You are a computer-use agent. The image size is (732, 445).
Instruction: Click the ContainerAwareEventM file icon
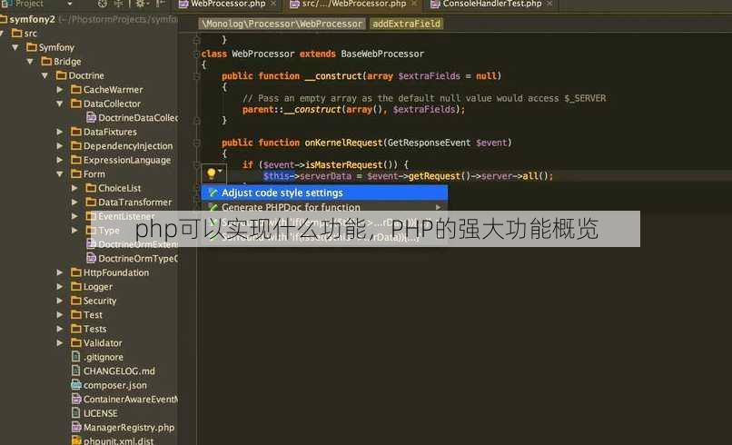[76, 400]
